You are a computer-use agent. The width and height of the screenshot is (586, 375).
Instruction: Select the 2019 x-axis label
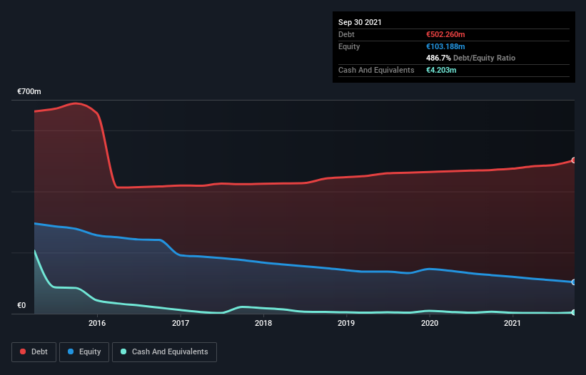pos(346,323)
